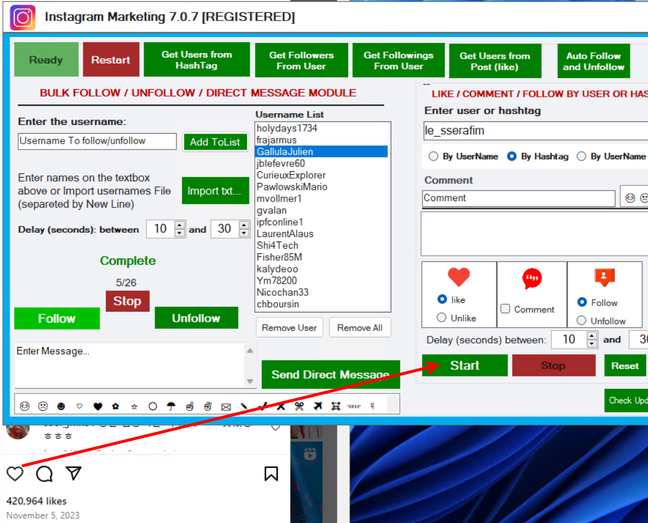The width and height of the screenshot is (648, 523).
Task: Insert the black heart emoji into the message
Action: (98, 406)
